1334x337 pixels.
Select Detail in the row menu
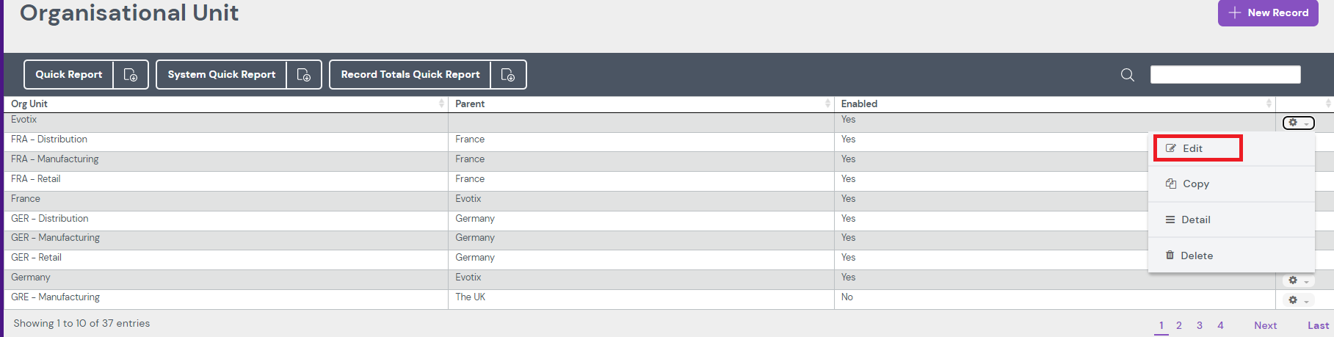click(1195, 220)
